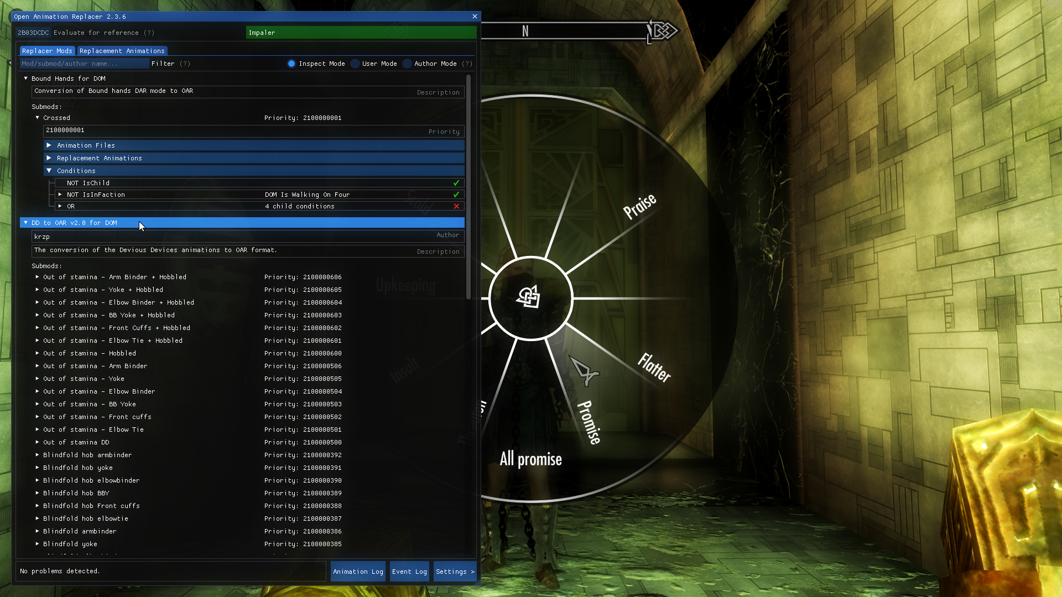This screenshot has height=597, width=1062.
Task: Click the krzp author field
Action: [x=248, y=236]
